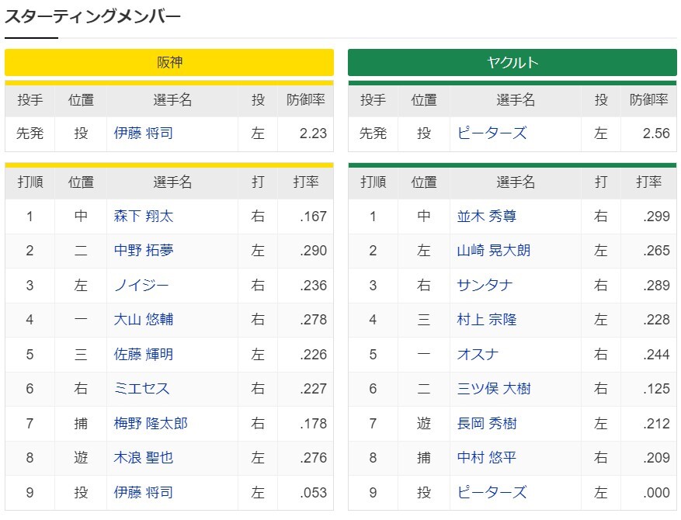Click 大山 悠輔 player name
The width and height of the screenshot is (681, 520).
point(144,320)
